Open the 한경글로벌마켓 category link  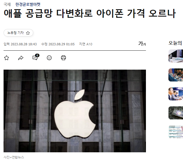28,4
